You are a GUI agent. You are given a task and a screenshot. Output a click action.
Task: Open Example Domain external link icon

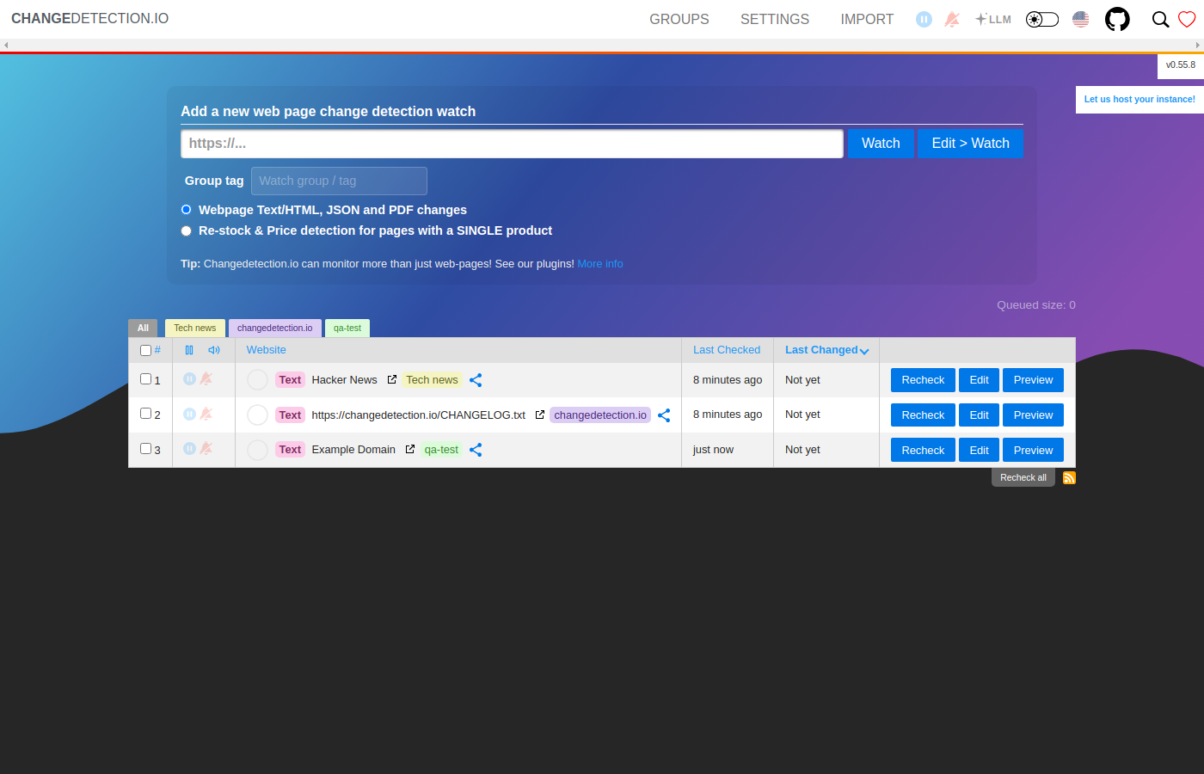410,449
